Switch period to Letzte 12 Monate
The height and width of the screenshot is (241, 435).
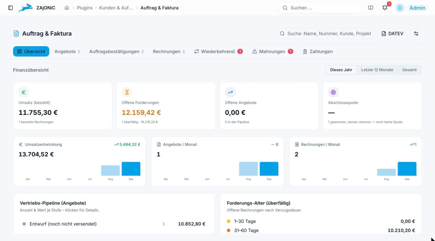(377, 70)
